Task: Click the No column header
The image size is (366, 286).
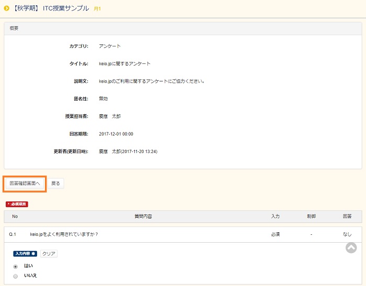Action: tap(15, 216)
